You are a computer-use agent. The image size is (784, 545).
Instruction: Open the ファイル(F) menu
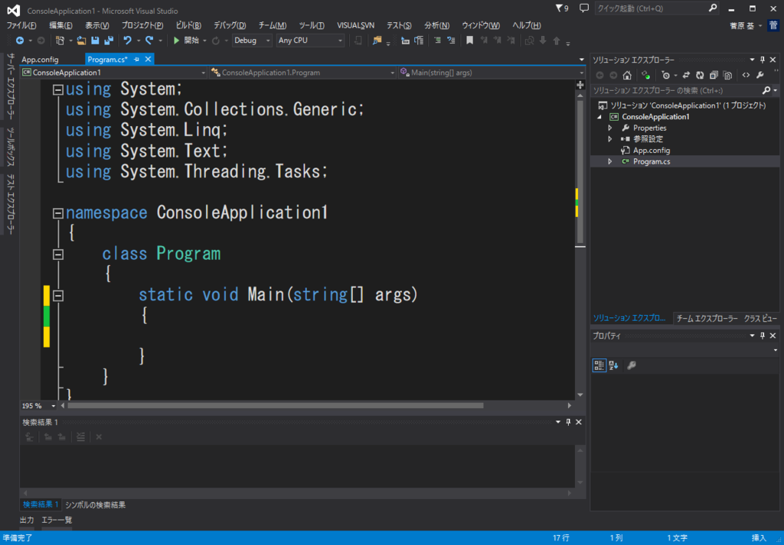(x=21, y=25)
